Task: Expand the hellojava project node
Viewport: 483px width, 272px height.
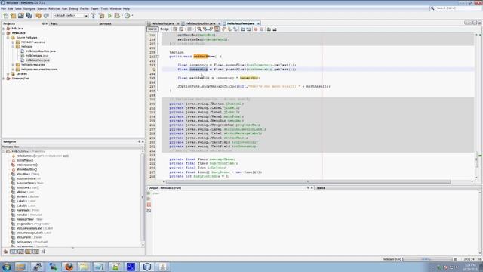Action: click(4, 29)
